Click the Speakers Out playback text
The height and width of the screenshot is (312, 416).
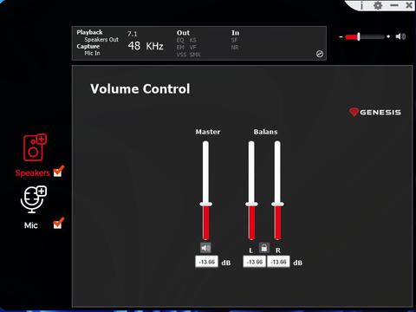[x=101, y=40]
